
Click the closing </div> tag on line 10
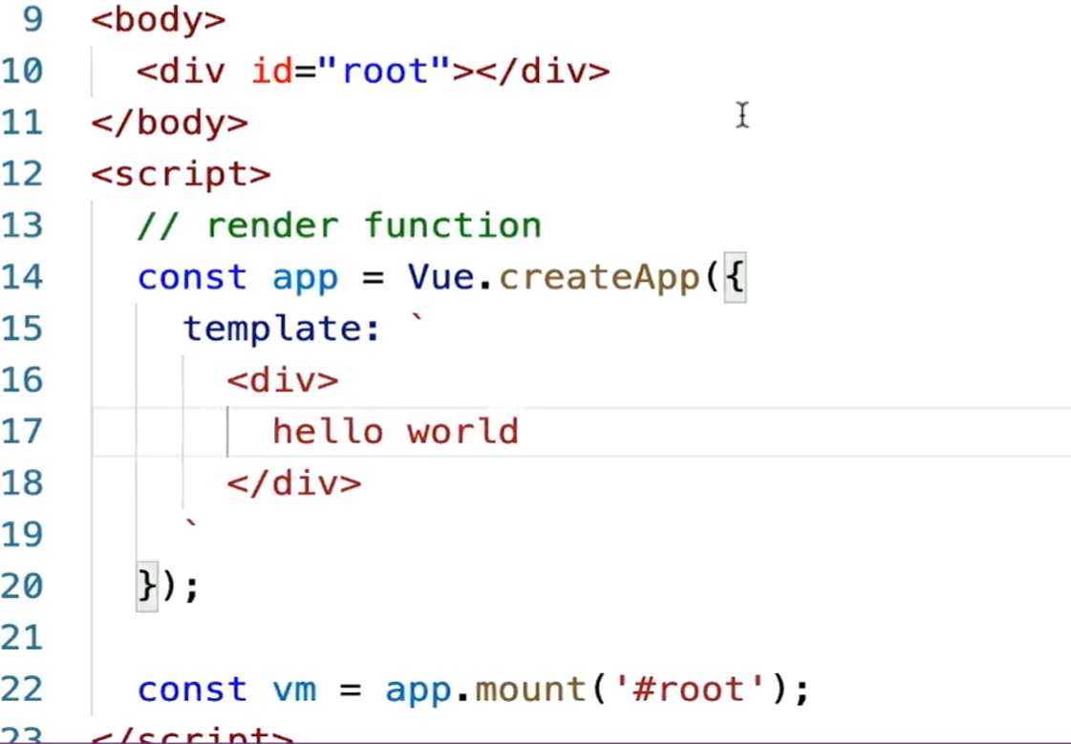click(x=543, y=71)
